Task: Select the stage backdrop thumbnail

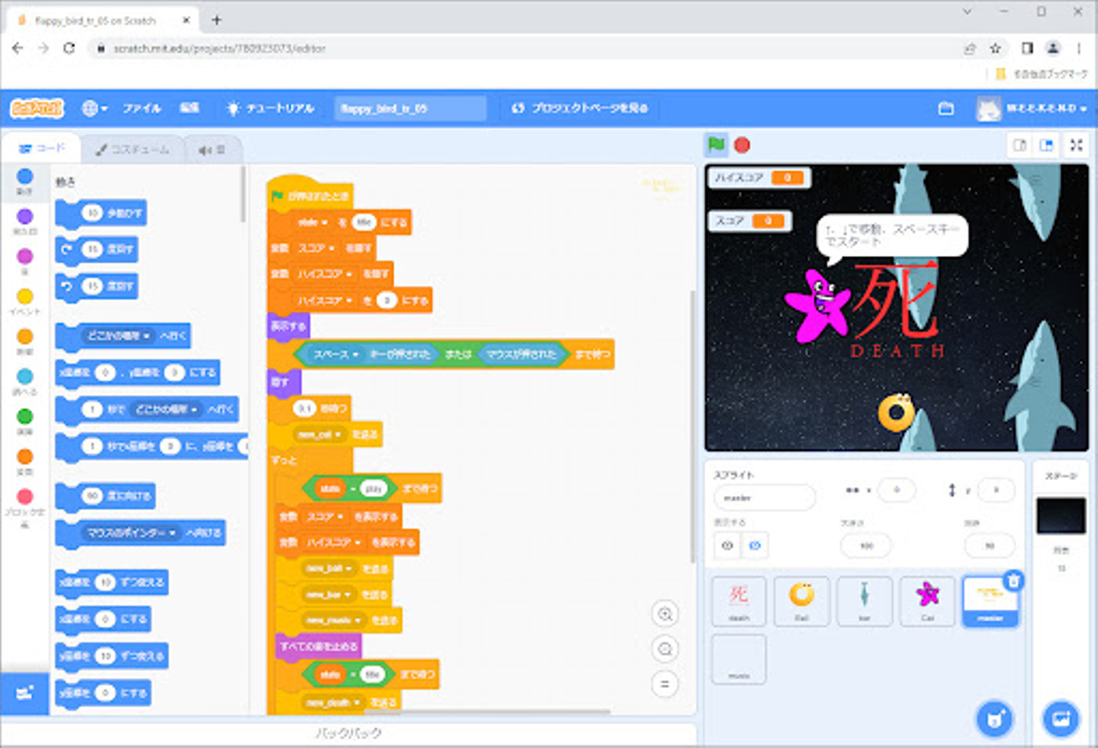Action: [1061, 516]
